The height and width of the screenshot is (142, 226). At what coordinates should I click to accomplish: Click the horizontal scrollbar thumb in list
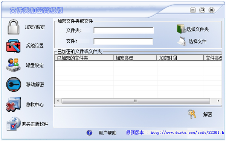click(136, 101)
